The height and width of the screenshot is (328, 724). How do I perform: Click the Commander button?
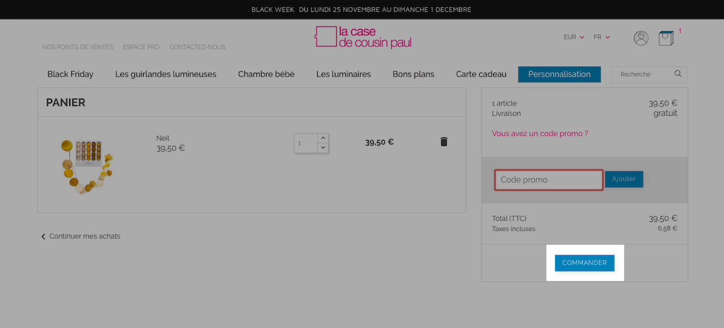584,263
